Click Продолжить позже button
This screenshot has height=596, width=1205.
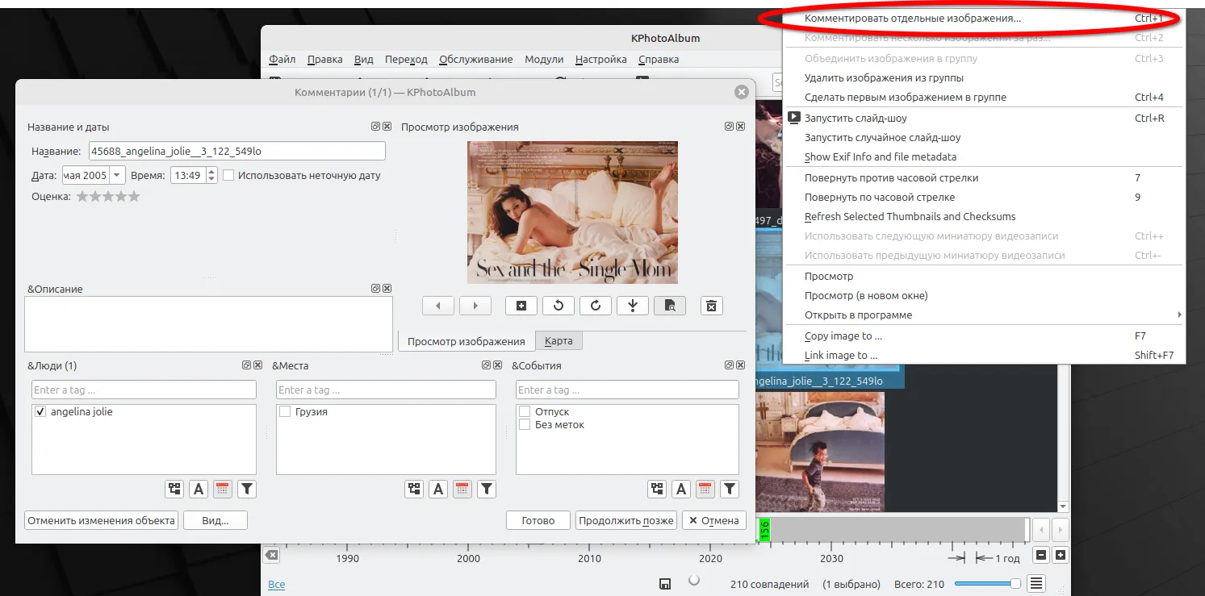(626, 521)
